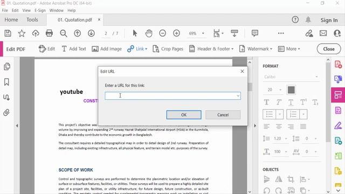Open the E-Sign menu
The width and height of the screenshot is (345, 194).
point(40,10)
